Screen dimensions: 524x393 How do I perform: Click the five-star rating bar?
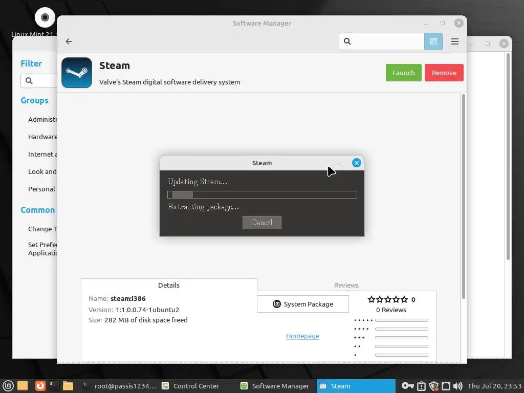(x=401, y=320)
